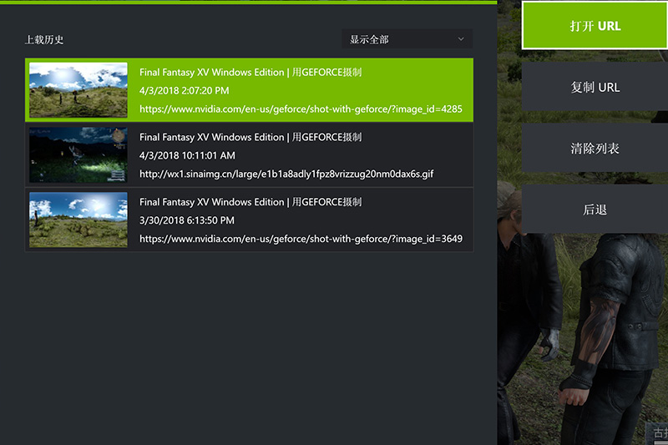Image resolution: width=668 pixels, height=445 pixels.
Task: Click date text 4/3/2018 10:11:01 AM
Action: point(187,155)
